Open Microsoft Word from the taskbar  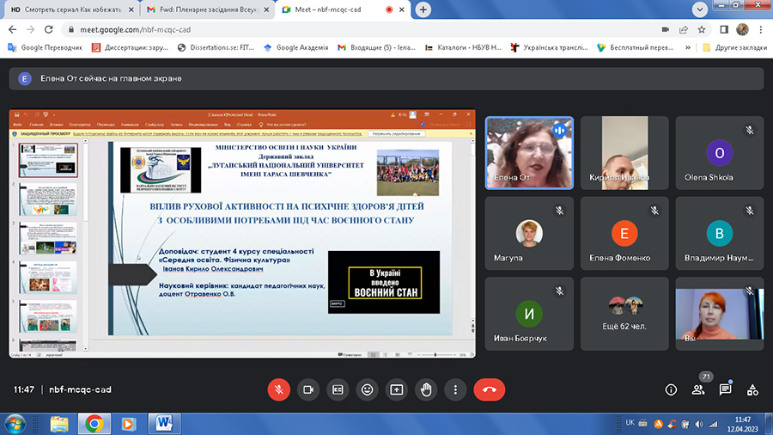pos(165,423)
